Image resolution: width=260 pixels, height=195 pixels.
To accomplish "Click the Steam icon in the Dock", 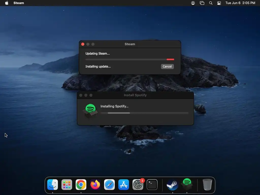I will pyautogui.click(x=172, y=185).
